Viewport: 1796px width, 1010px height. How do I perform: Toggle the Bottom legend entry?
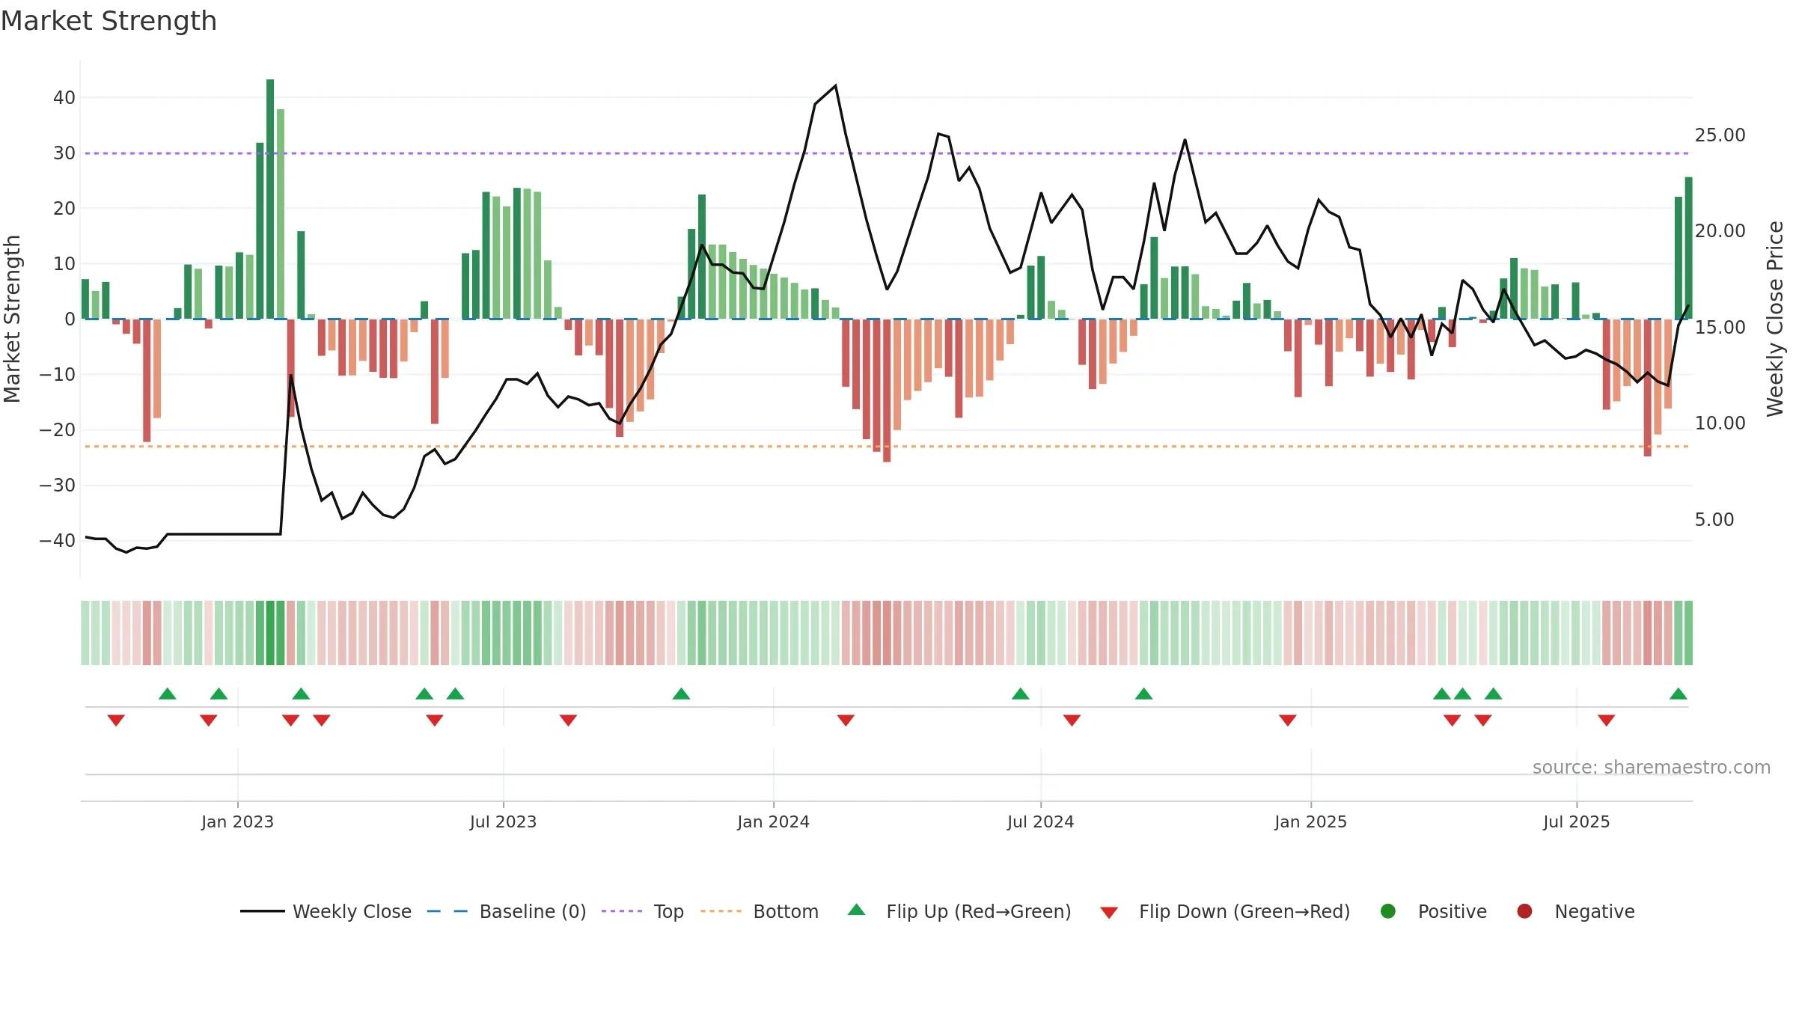coord(760,911)
